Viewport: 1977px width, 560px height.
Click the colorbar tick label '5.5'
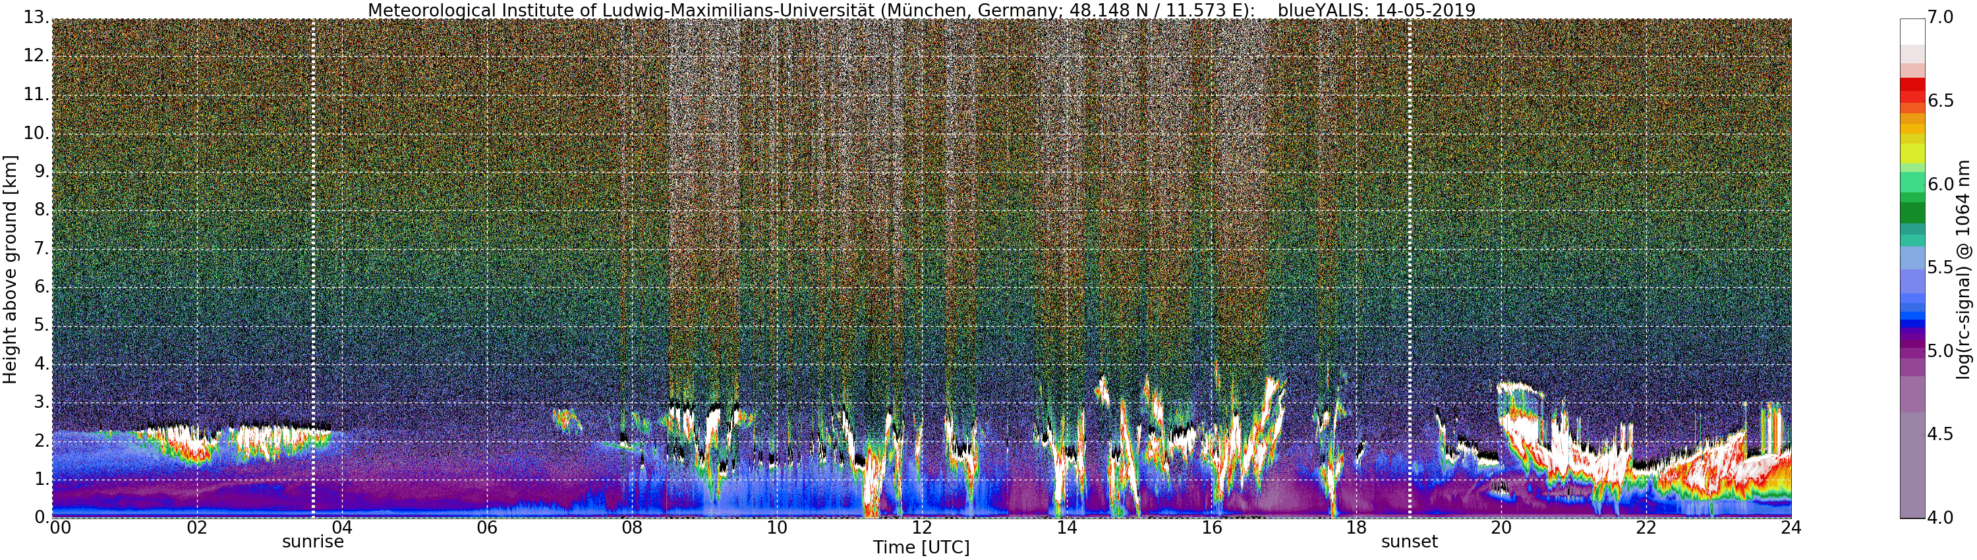click(x=1940, y=267)
